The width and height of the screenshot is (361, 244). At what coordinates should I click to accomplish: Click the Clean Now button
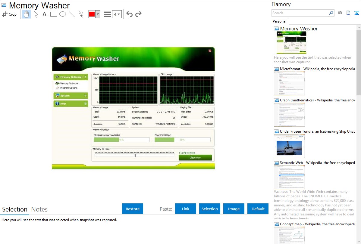coord(195,158)
